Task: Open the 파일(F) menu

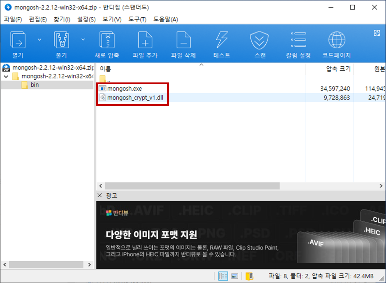Action: coord(13,19)
